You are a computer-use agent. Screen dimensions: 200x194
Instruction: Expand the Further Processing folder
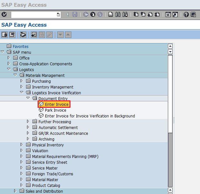(x=28, y=121)
